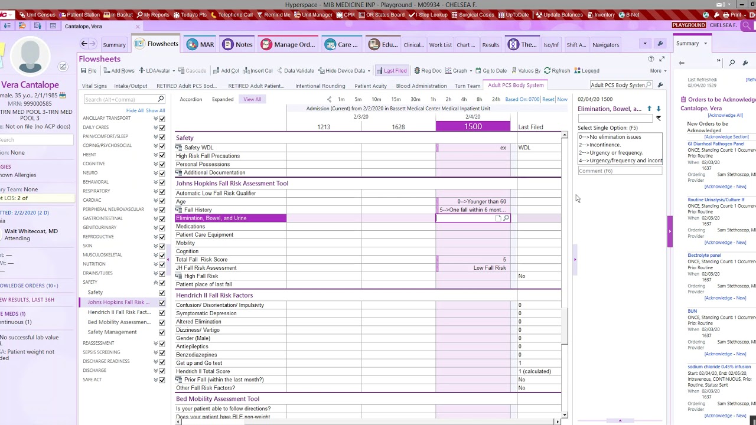Screen dimensions: 756x425
Task: Toggle the Bed Mobility Assessment checkbox
Action: pos(162,323)
